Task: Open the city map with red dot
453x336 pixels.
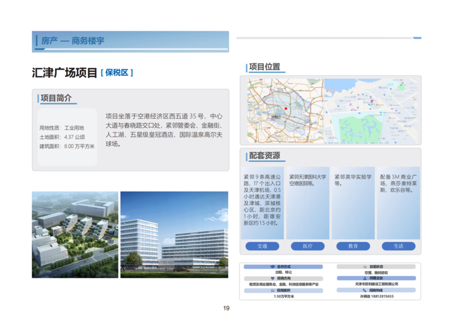Action: [285, 111]
